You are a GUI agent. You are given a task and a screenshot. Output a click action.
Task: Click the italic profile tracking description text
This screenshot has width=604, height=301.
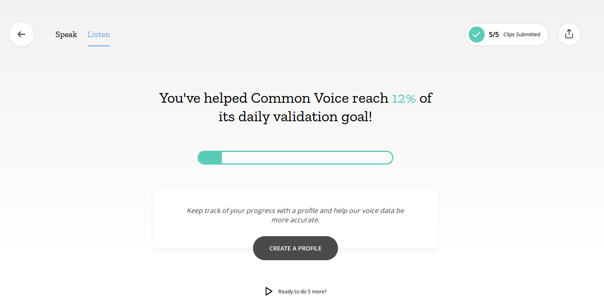click(295, 215)
